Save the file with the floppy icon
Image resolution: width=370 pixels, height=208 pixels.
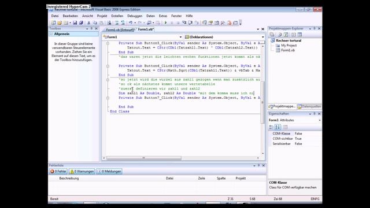click(x=75, y=23)
